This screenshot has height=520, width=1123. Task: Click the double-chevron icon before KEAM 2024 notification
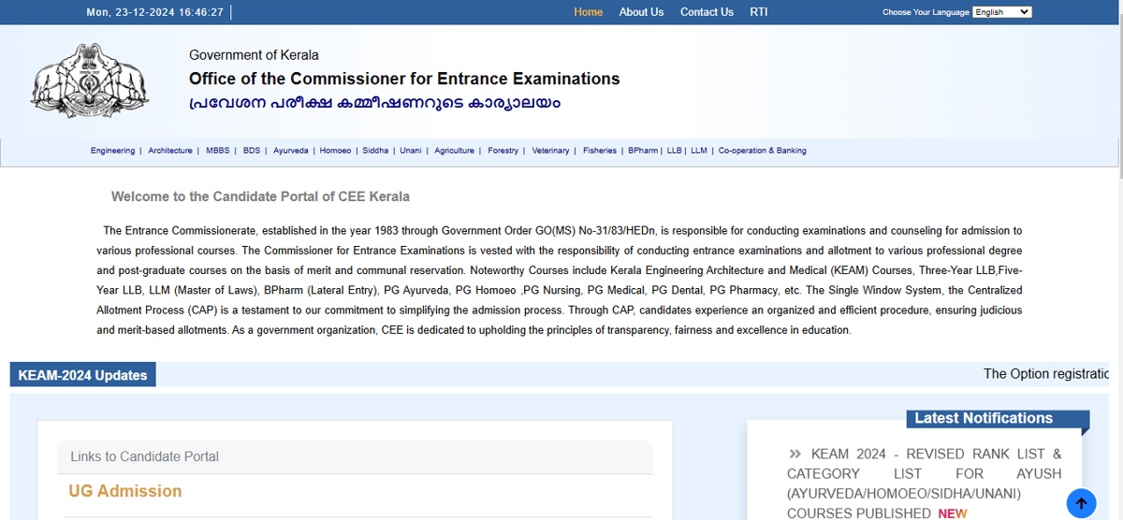coord(795,454)
